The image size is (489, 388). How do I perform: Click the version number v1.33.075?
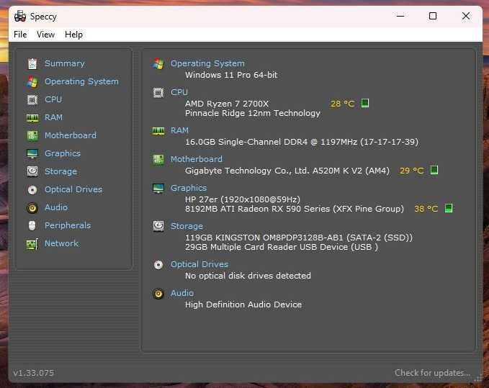coord(34,373)
